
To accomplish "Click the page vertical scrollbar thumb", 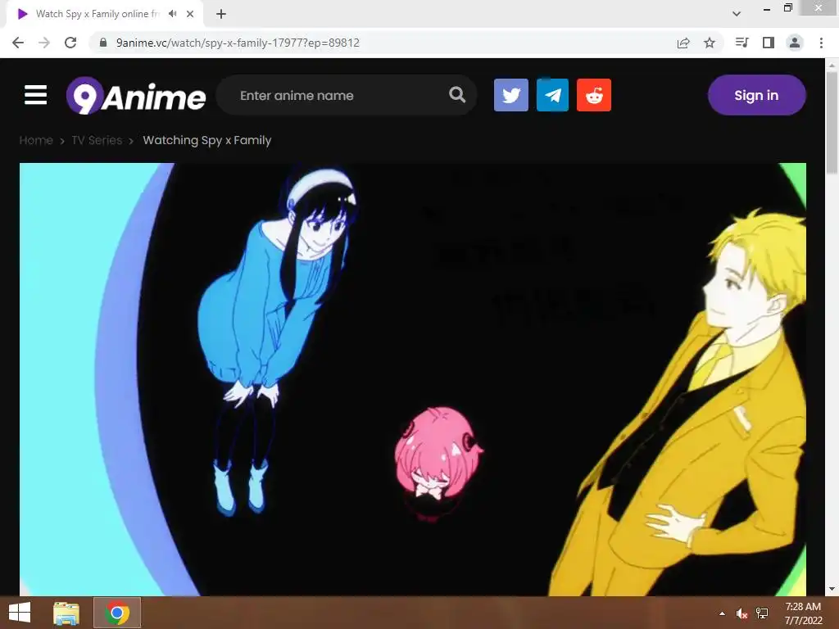I will point(832,122).
